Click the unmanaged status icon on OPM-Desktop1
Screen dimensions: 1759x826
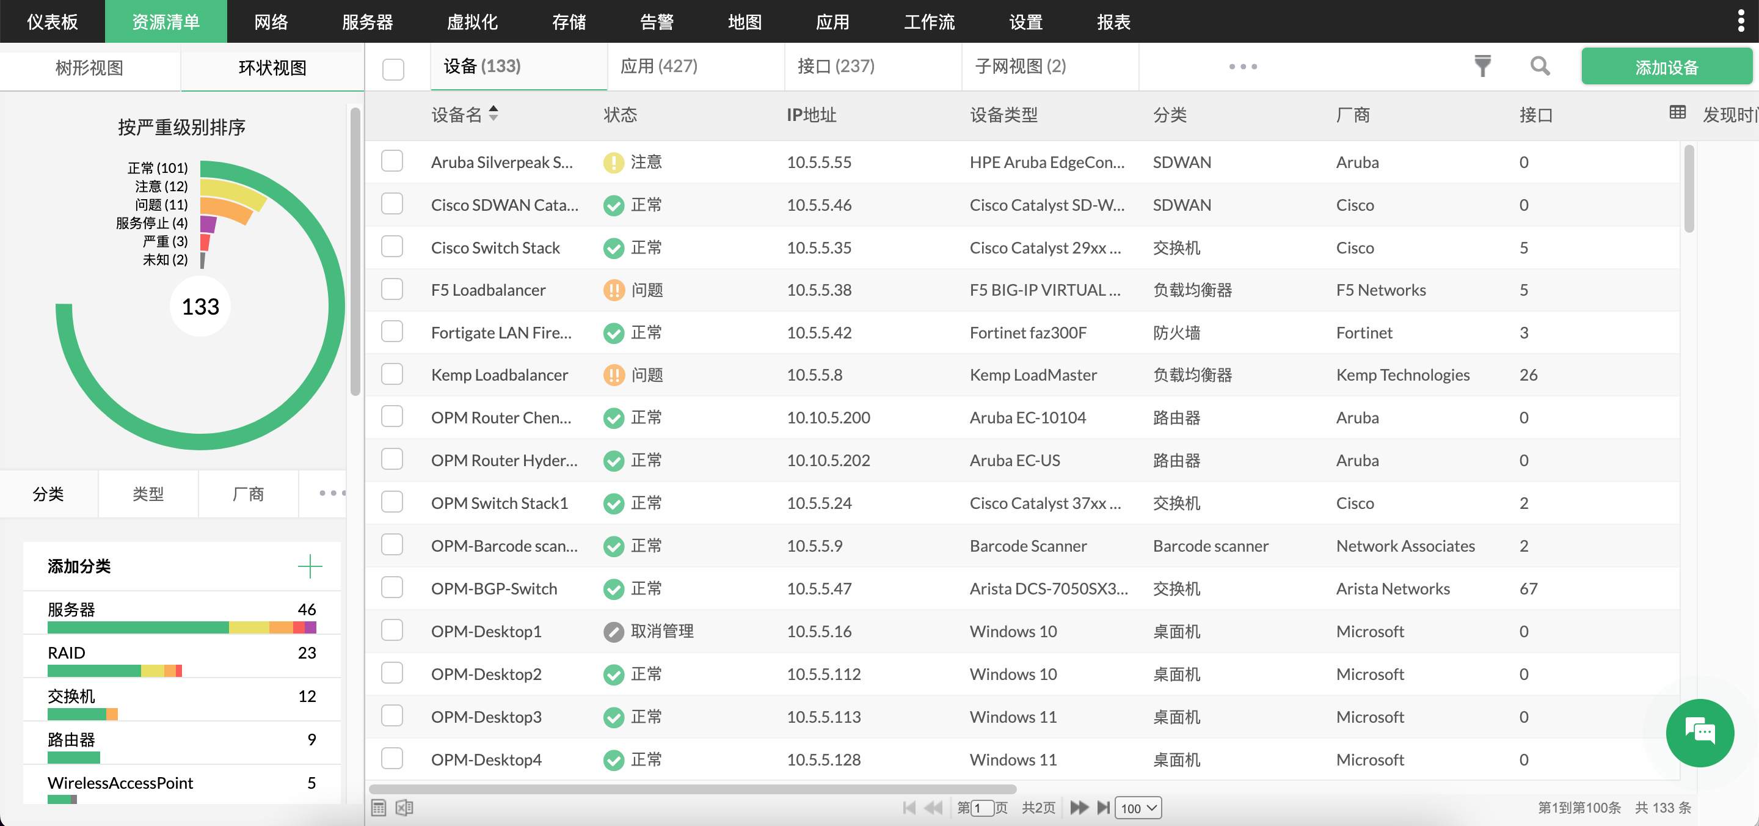tap(613, 630)
